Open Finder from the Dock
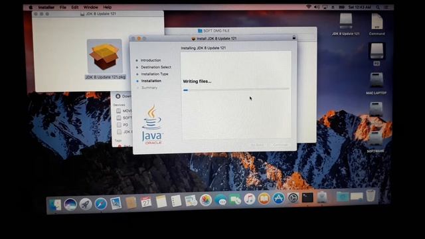 pyautogui.click(x=55, y=204)
